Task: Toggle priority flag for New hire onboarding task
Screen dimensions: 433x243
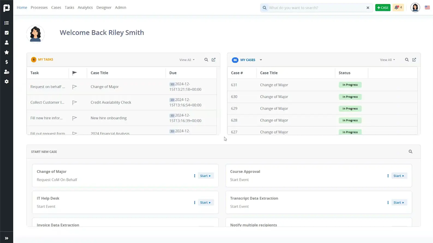Action: tap(74, 118)
